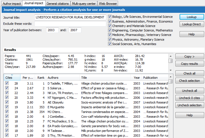Sort by the Per year column header
This screenshot has width=205, height=138.
[28, 78]
